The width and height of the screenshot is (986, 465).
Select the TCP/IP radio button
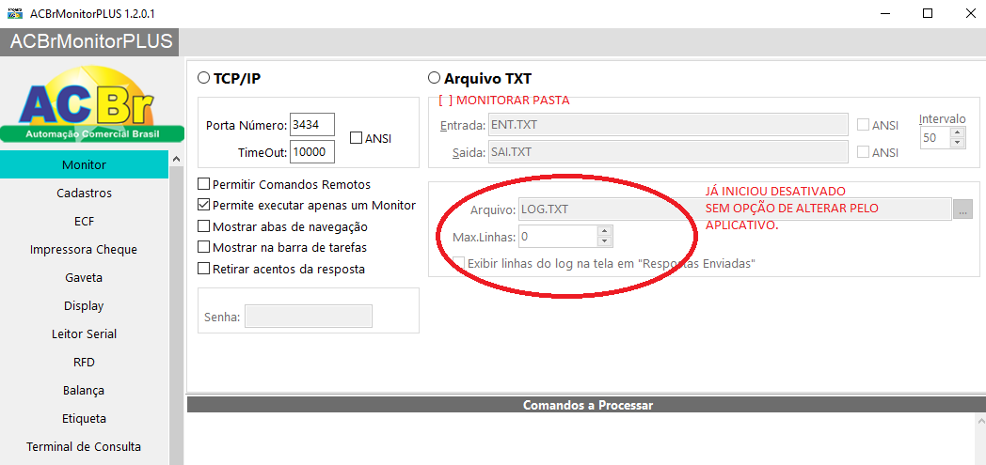point(204,79)
